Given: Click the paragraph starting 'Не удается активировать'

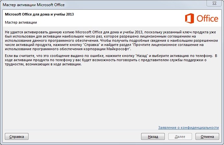Looking at the screenshot, I should [111, 40].
